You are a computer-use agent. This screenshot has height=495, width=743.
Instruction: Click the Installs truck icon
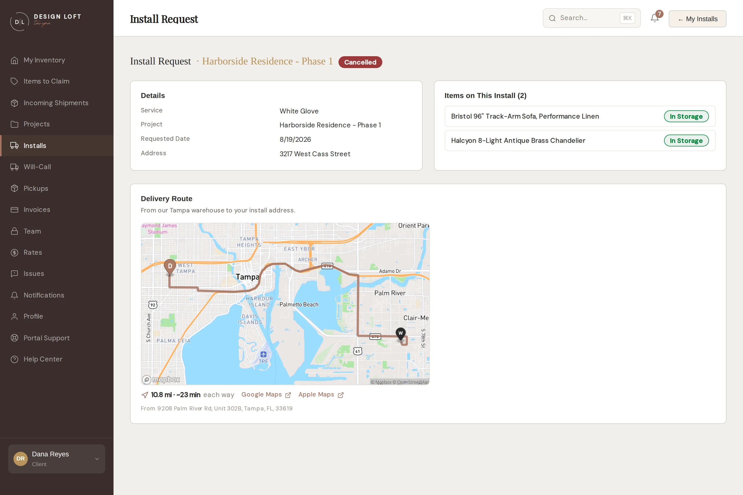click(x=14, y=145)
